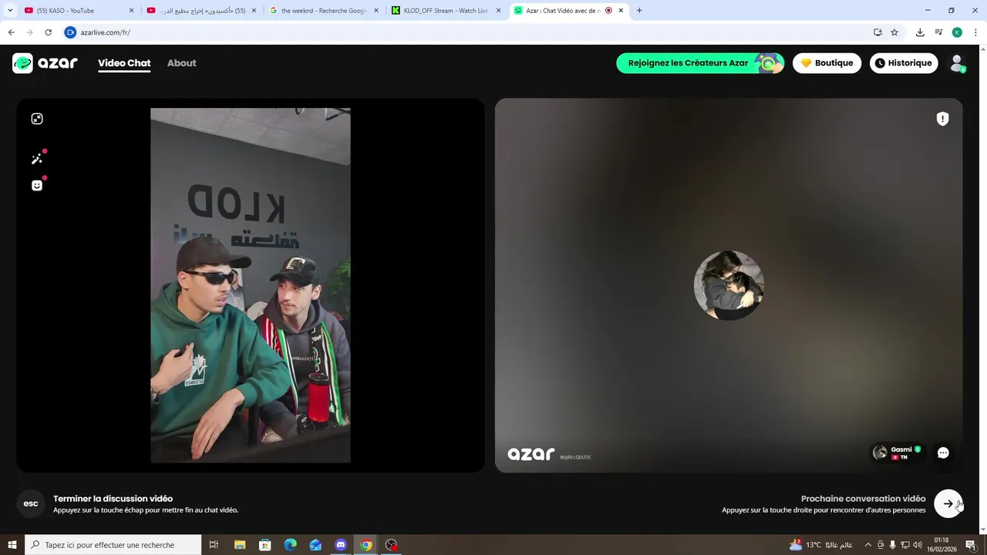Open the Chrome profile K avatar

point(957,32)
